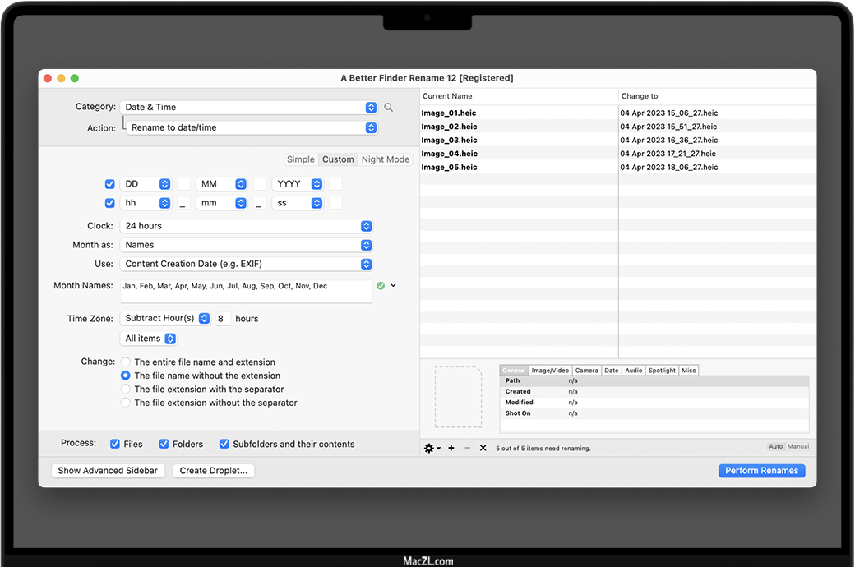Click the X icon to clear list
855x567 pixels.
coord(483,448)
